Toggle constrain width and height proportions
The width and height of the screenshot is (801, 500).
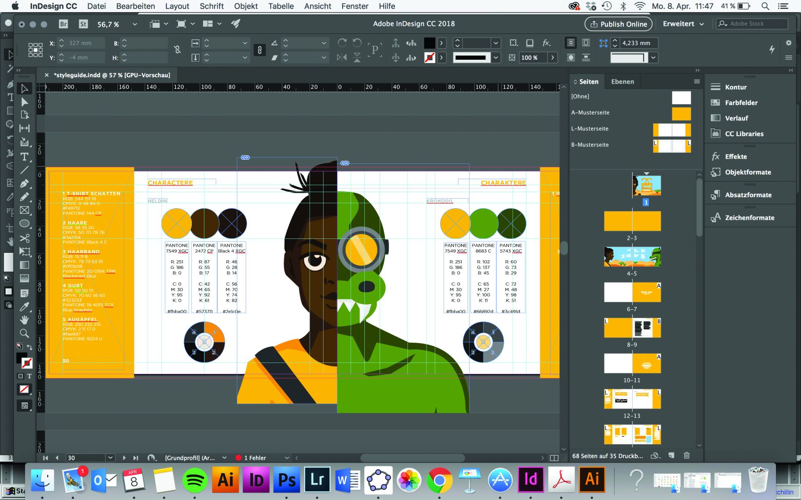tap(177, 50)
